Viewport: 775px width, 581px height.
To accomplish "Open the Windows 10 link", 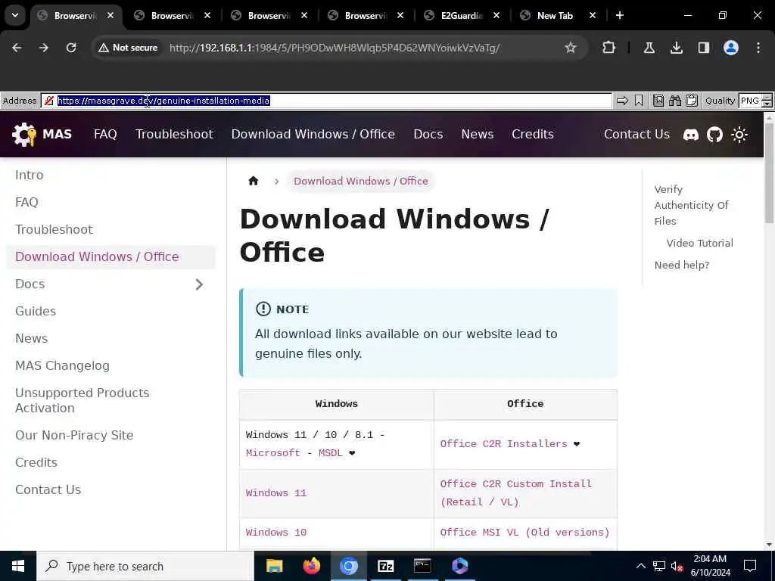I will point(275,533).
